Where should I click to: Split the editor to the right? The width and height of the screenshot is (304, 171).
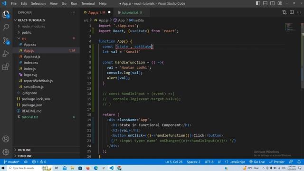click(x=292, y=12)
